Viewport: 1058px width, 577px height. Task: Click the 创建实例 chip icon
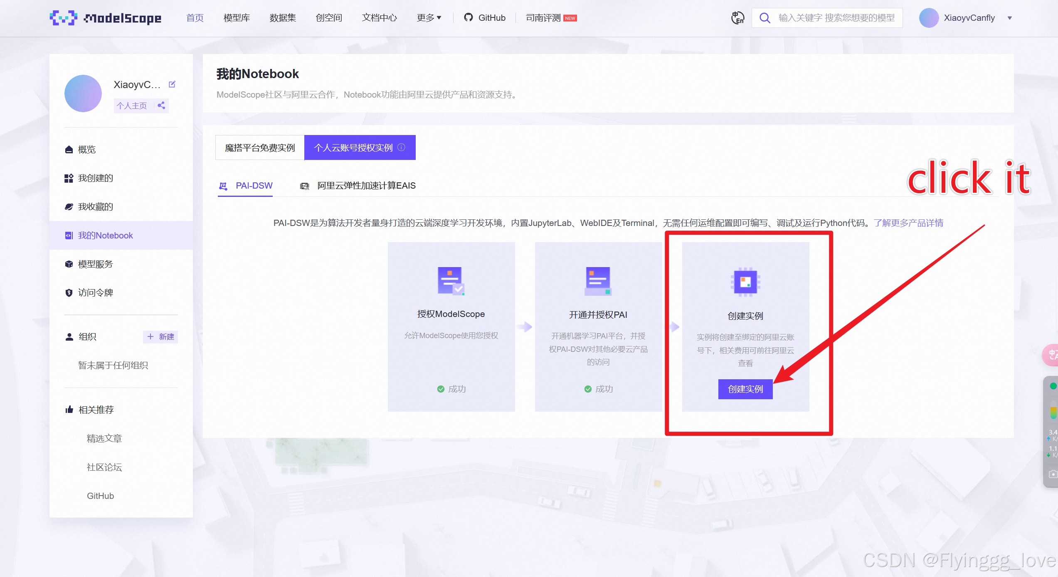pos(745,282)
